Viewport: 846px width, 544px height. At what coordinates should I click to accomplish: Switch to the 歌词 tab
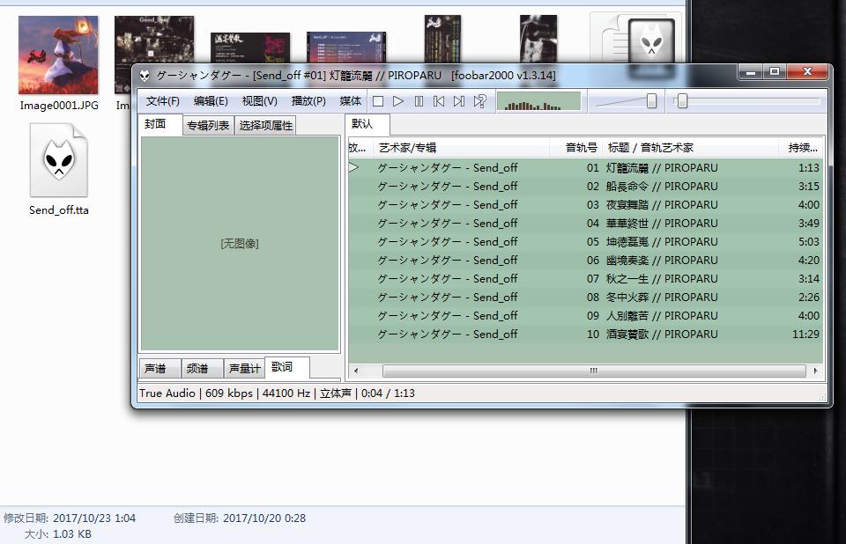pyautogui.click(x=287, y=367)
